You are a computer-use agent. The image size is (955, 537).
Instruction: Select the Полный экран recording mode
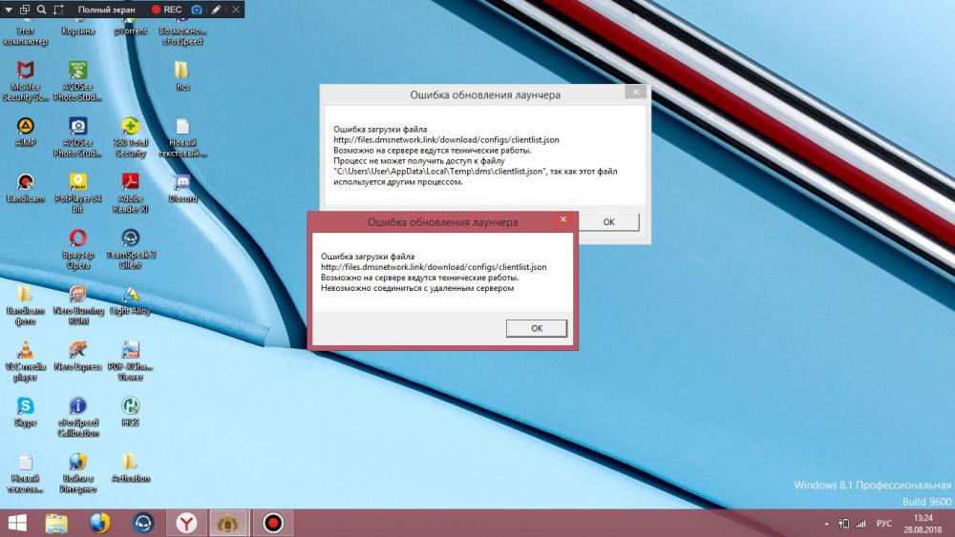click(x=106, y=10)
